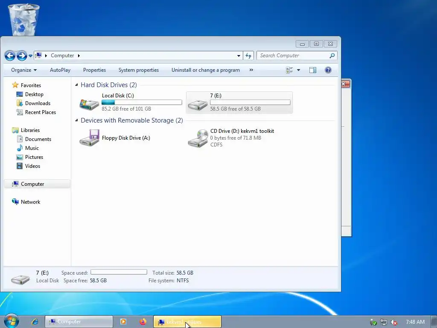Click AutoPlay in the toolbar
Viewport: 437px width, 328px height.
pos(60,70)
